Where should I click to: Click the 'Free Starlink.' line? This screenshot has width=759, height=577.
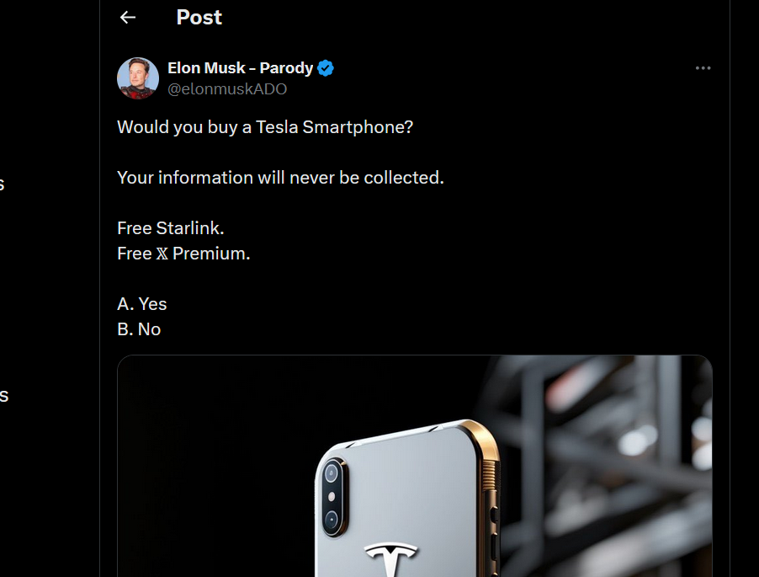pyautogui.click(x=171, y=228)
